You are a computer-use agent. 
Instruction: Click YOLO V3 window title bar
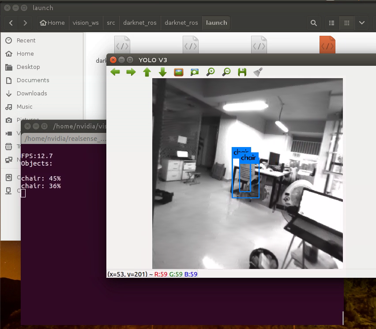(241, 60)
